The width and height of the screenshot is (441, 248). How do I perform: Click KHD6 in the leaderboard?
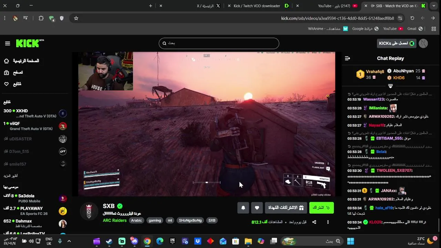(x=399, y=78)
